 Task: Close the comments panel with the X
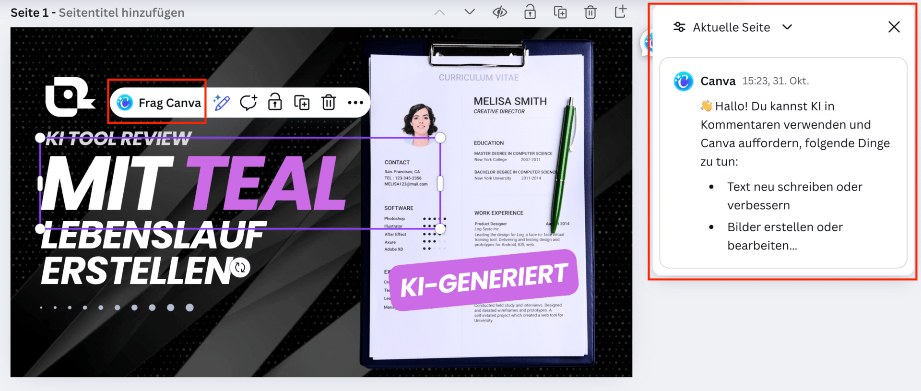click(894, 27)
